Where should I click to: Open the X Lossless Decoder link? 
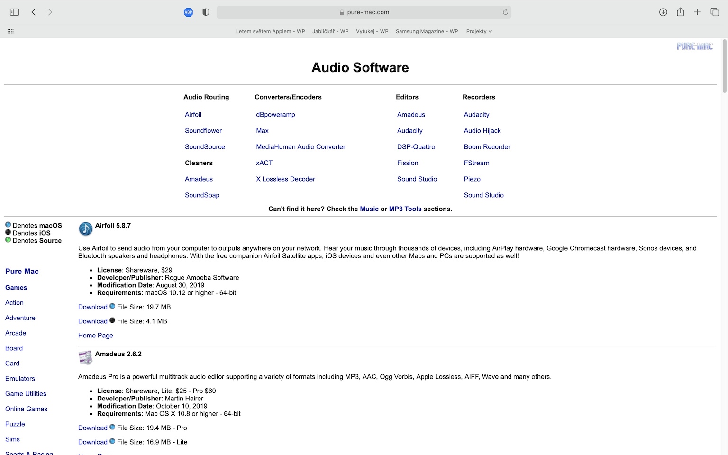tap(285, 179)
